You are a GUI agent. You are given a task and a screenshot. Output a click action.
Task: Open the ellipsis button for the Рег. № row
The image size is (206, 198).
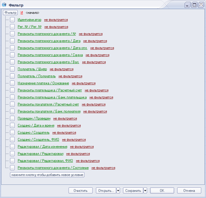point(12,27)
